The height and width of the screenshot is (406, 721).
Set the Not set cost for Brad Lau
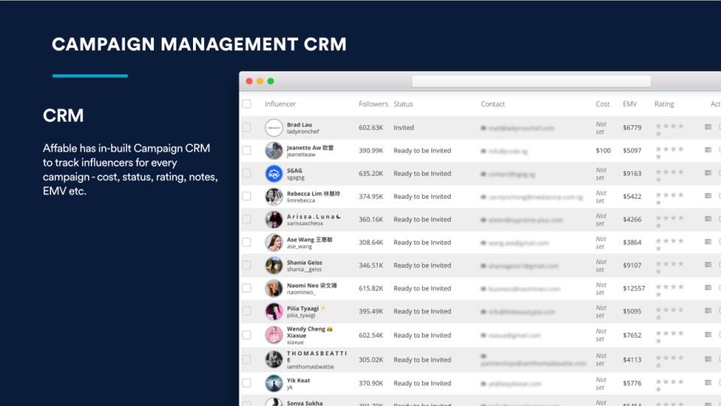click(601, 128)
